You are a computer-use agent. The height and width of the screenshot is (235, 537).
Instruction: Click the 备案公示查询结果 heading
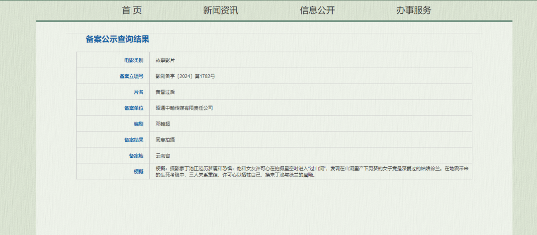(x=117, y=39)
